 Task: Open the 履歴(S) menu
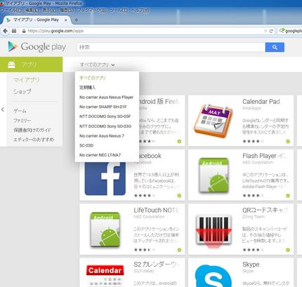click(x=67, y=10)
